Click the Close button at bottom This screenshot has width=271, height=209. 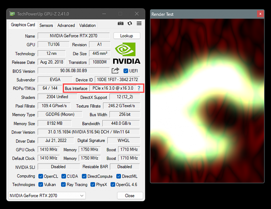[130, 196]
